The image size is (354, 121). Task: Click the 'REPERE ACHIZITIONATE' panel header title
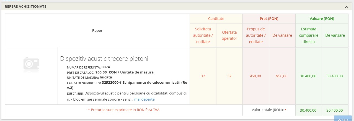pos(26,6)
